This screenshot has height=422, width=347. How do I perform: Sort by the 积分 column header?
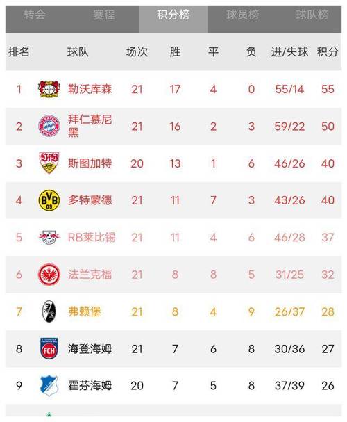point(328,51)
